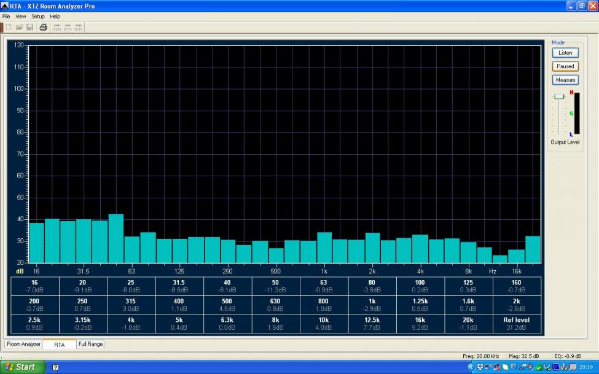
Task: Click the Save disk toolbar icon
Action: click(x=29, y=27)
